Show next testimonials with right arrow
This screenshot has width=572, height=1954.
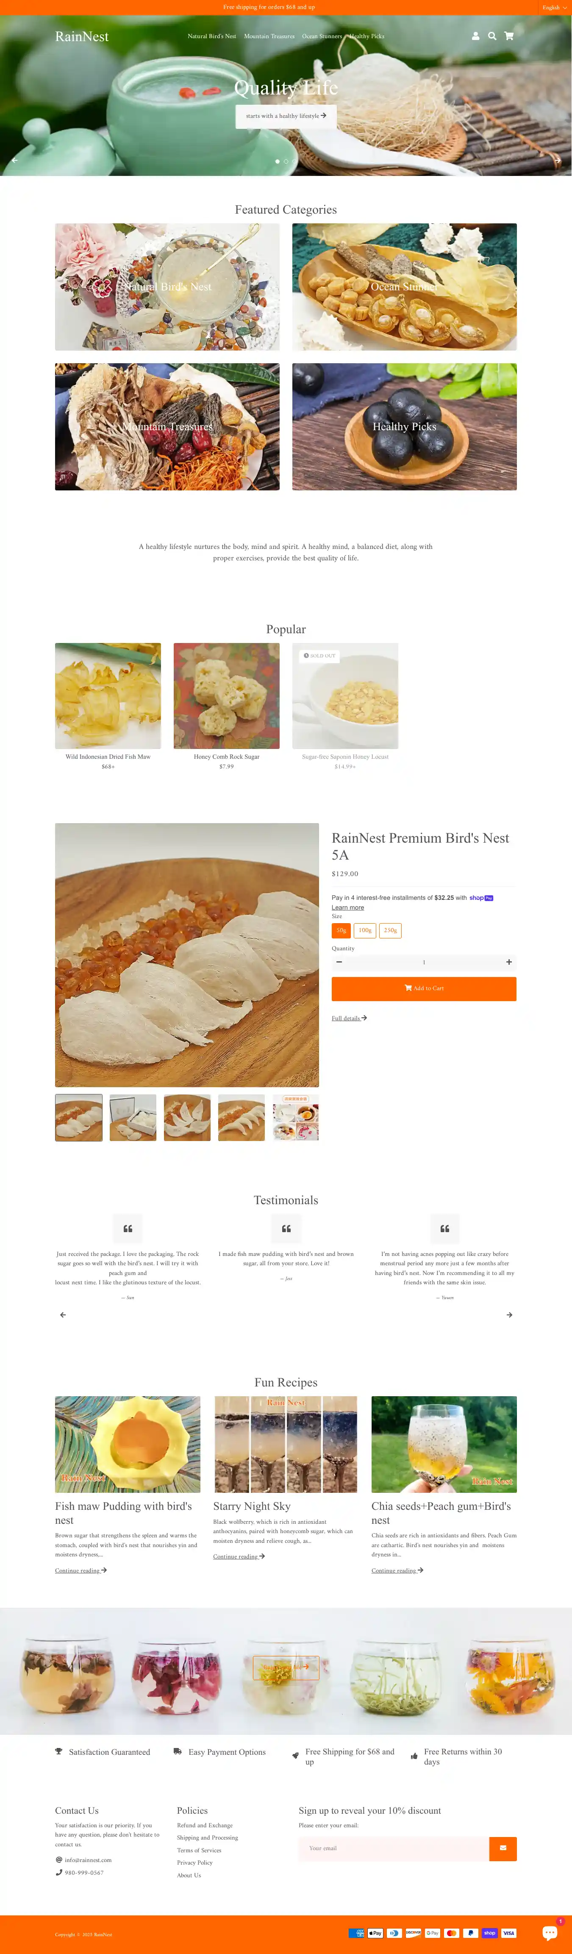click(509, 1314)
